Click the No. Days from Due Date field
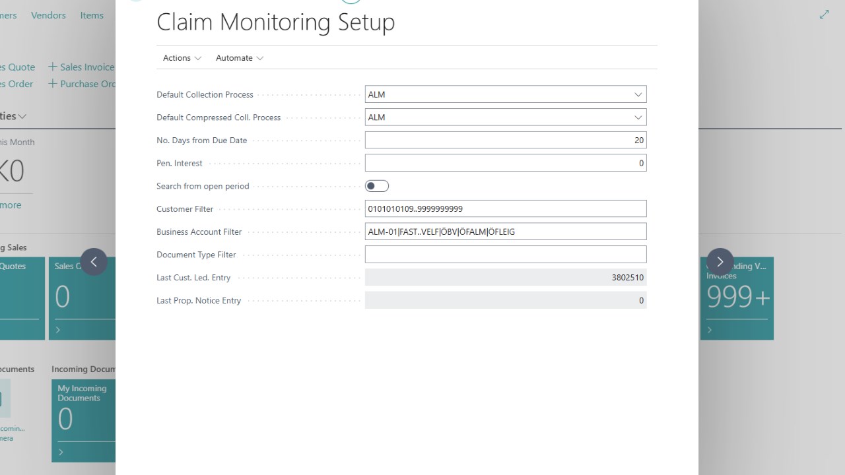 (x=506, y=140)
